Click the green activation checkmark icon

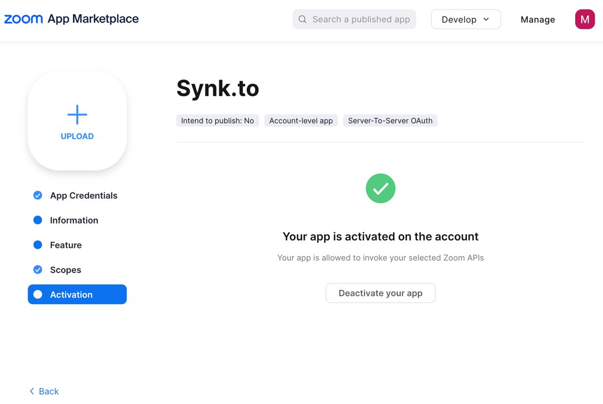tap(380, 188)
